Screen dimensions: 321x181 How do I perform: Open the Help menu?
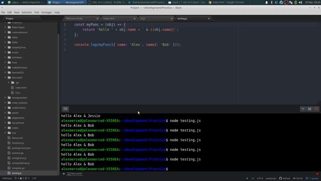pos(57,13)
